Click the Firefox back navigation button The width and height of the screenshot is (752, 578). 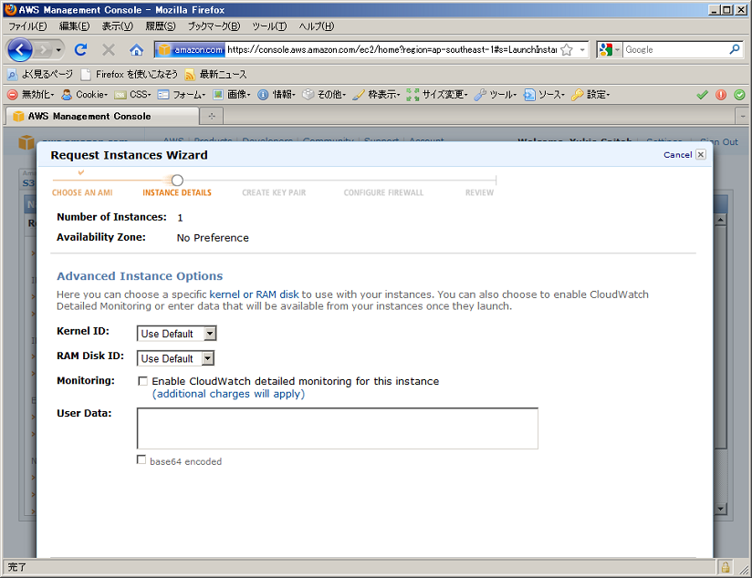20,50
